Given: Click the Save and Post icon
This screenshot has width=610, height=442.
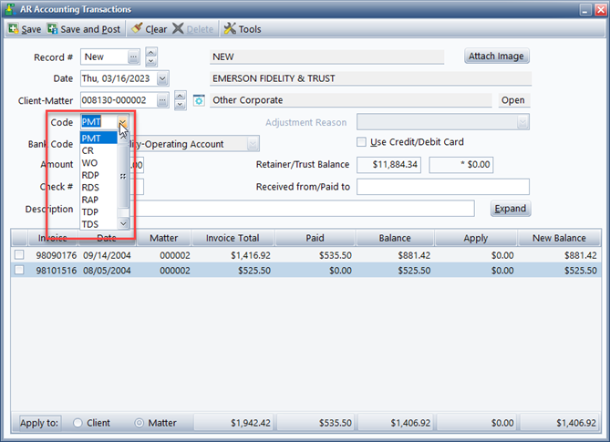Looking at the screenshot, I should tap(52, 29).
